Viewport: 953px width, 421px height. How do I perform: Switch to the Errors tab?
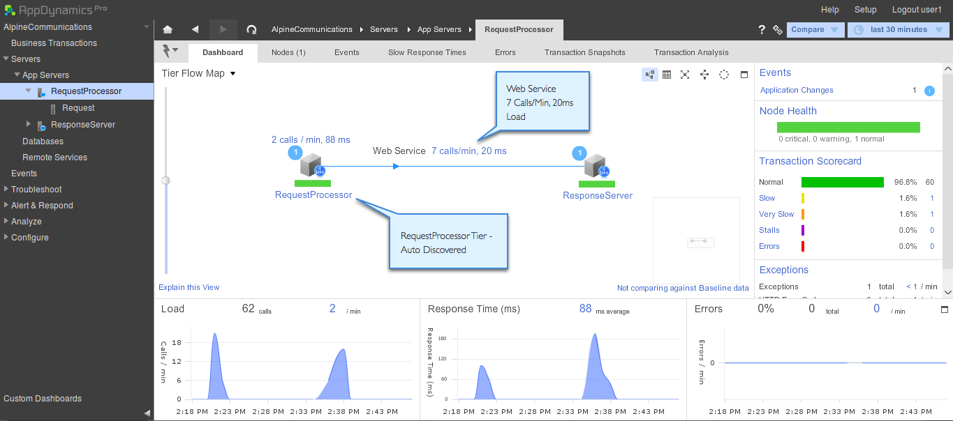tap(505, 52)
